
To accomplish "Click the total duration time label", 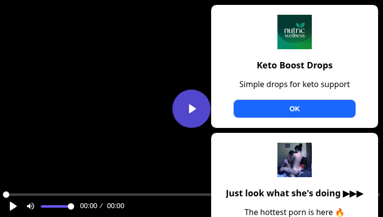I will click(115, 206).
